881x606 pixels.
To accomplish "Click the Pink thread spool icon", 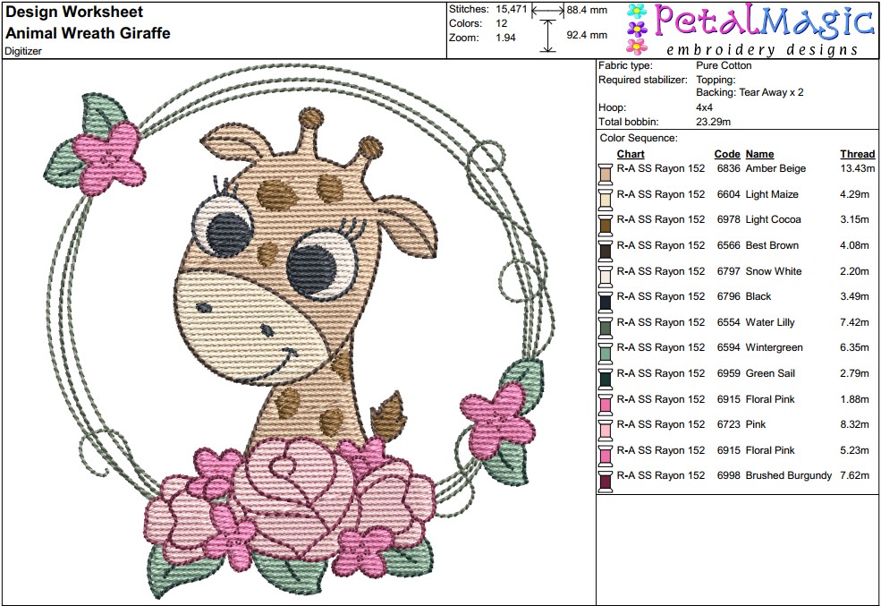I will pyautogui.click(x=606, y=430).
